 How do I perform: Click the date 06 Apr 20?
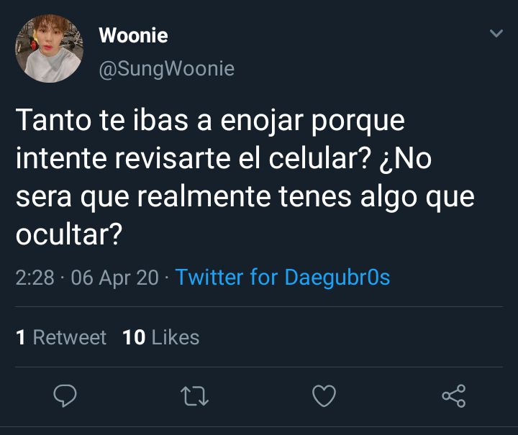pyautogui.click(x=115, y=278)
